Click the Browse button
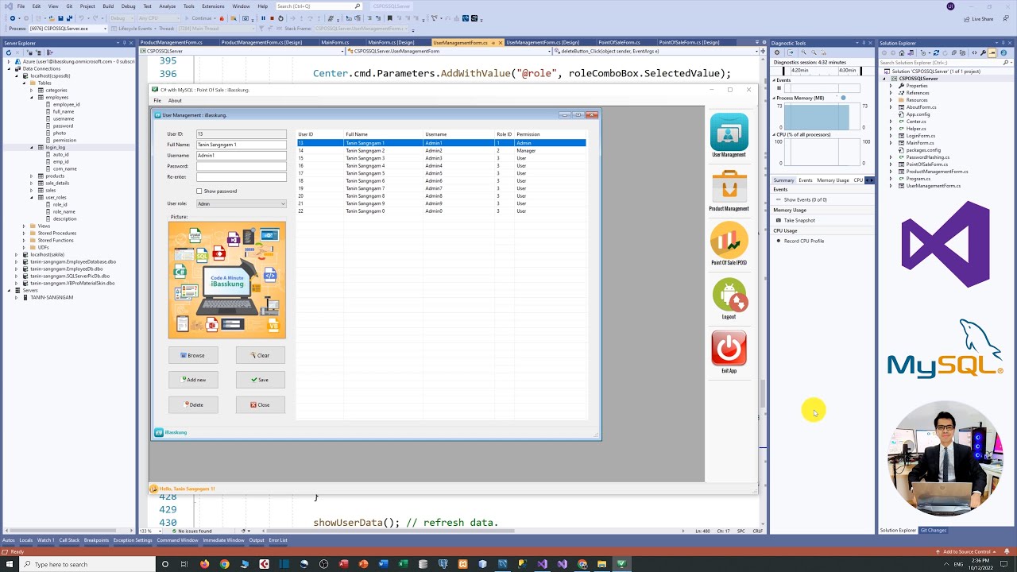The width and height of the screenshot is (1017, 572). pos(193,355)
